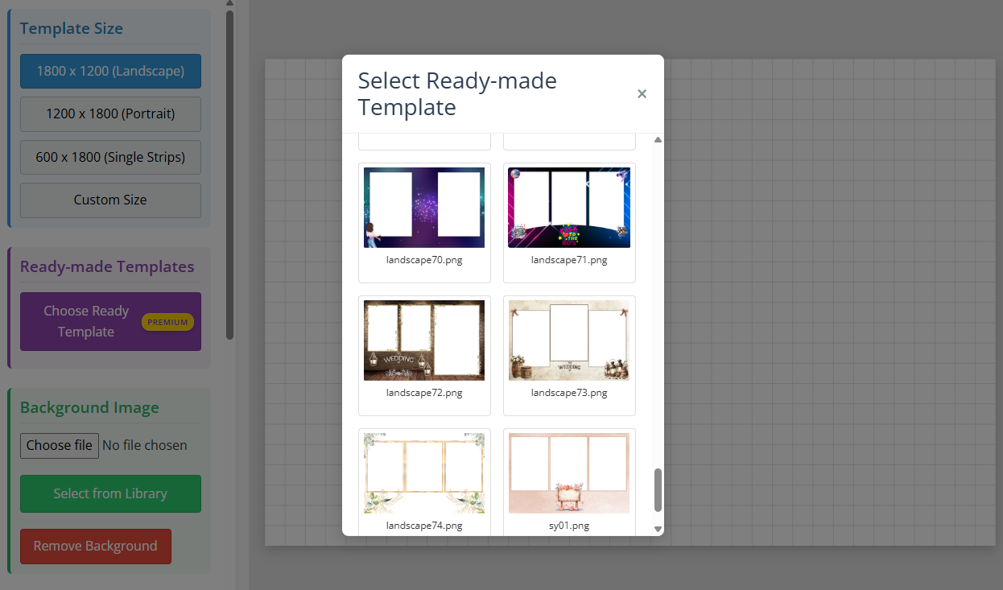Click the Ready-made Templates heading
The image size is (1003, 590).
click(107, 266)
